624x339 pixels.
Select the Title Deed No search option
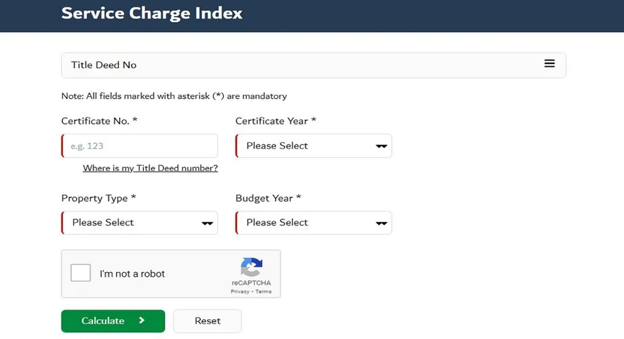pyautogui.click(x=104, y=65)
